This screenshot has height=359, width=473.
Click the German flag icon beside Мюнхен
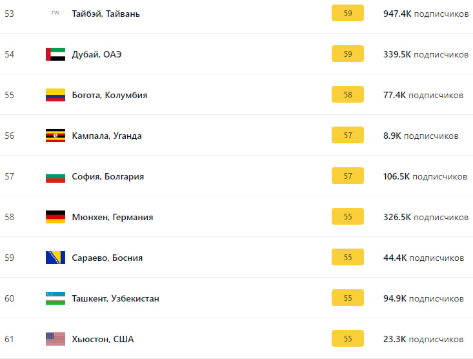point(55,217)
